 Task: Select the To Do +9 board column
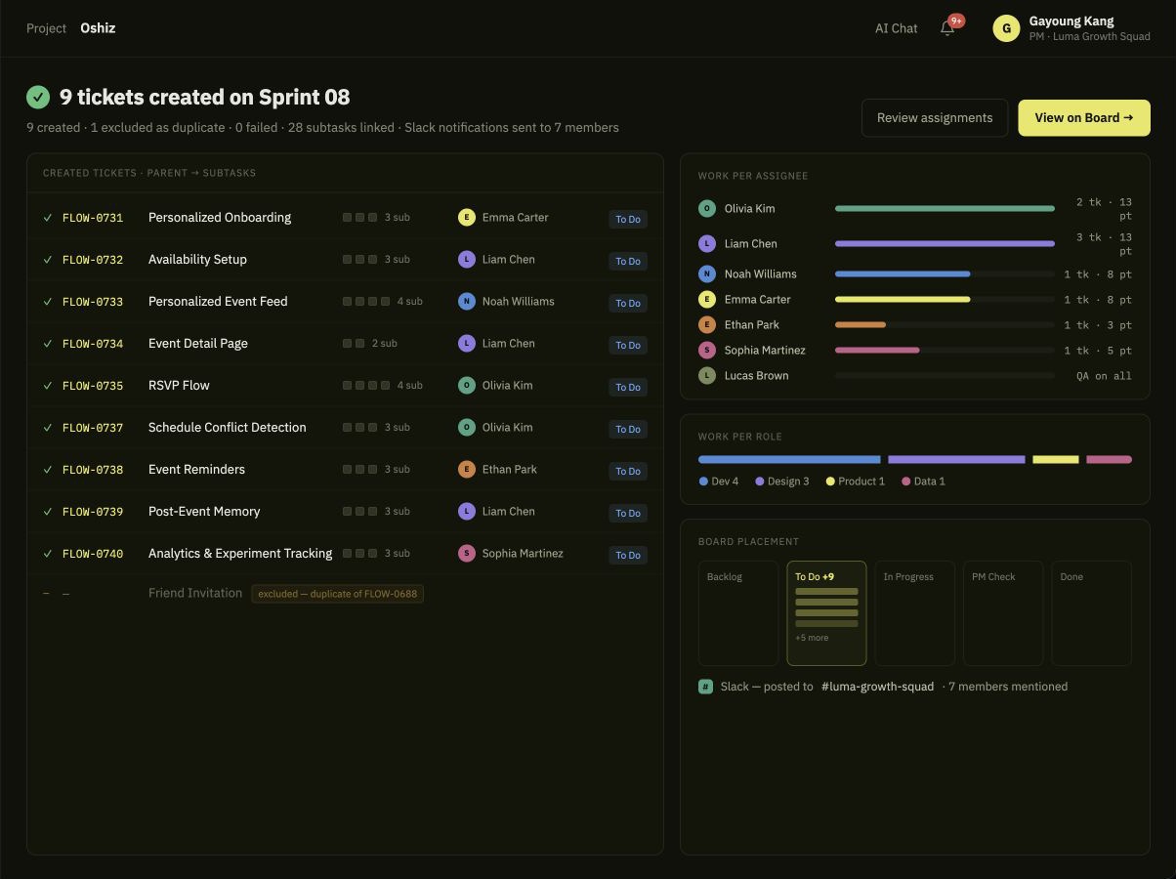click(826, 613)
